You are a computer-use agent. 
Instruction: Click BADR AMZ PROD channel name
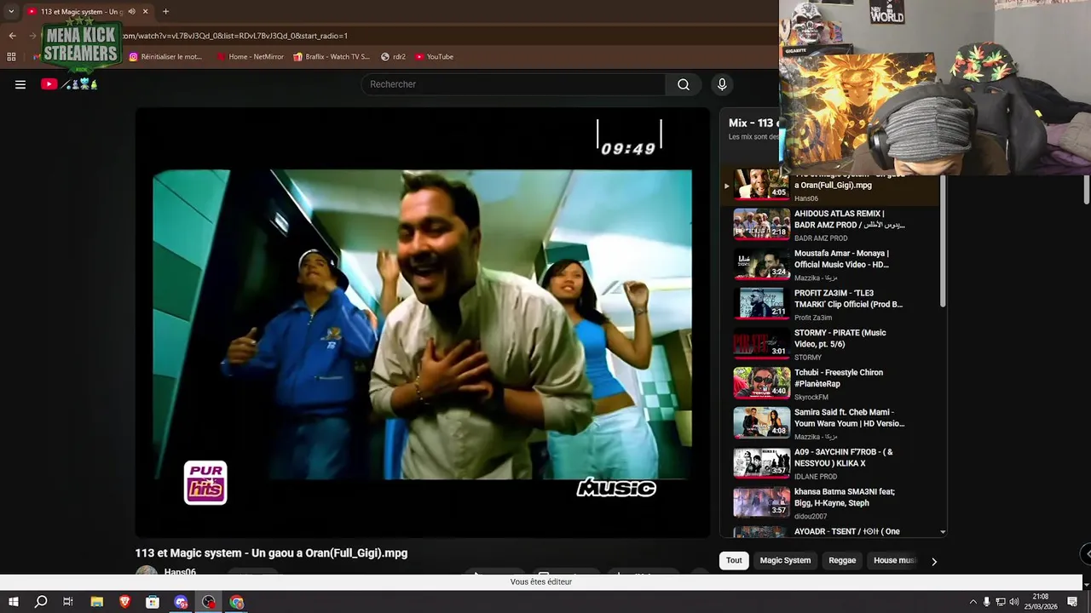click(821, 238)
